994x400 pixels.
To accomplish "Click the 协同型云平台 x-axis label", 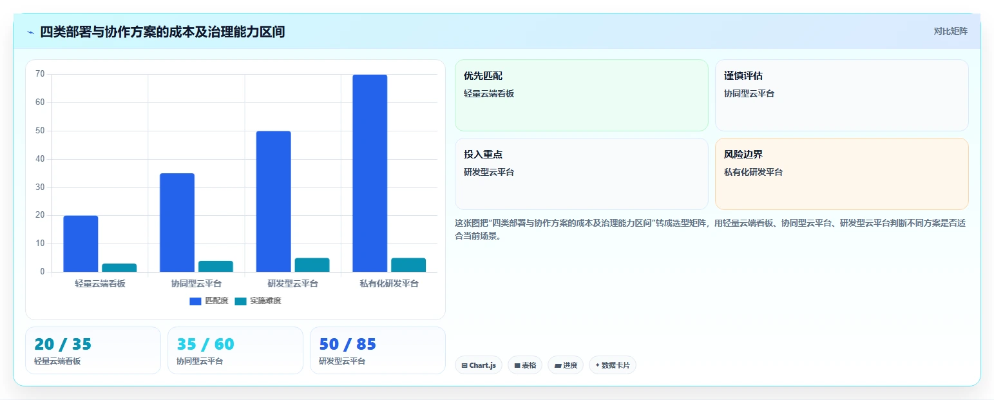I will point(196,283).
